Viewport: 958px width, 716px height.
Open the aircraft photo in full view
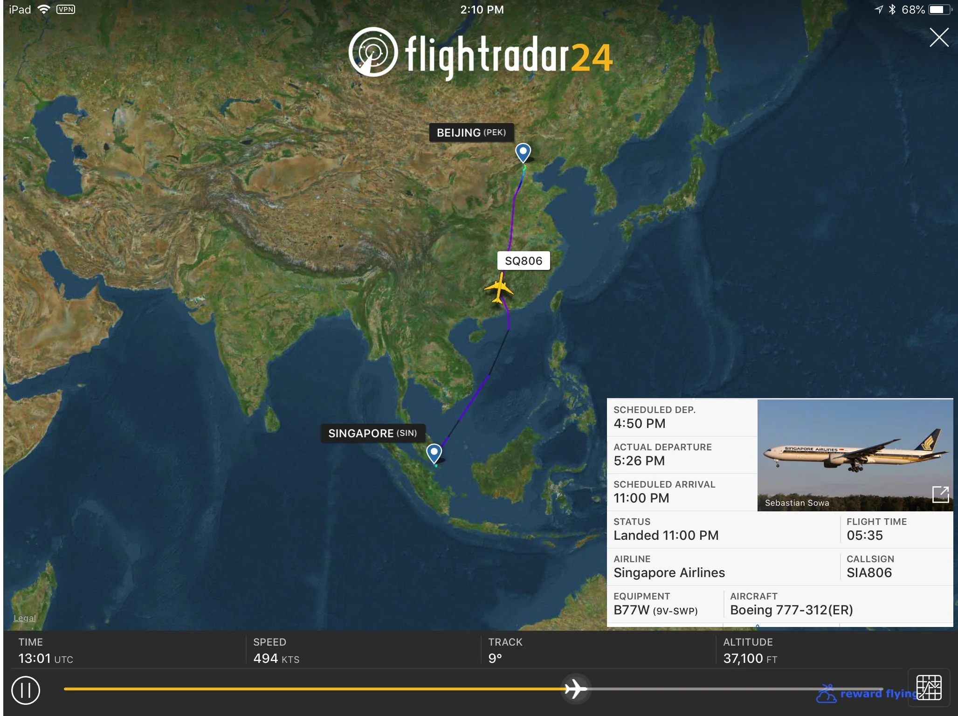[940, 494]
